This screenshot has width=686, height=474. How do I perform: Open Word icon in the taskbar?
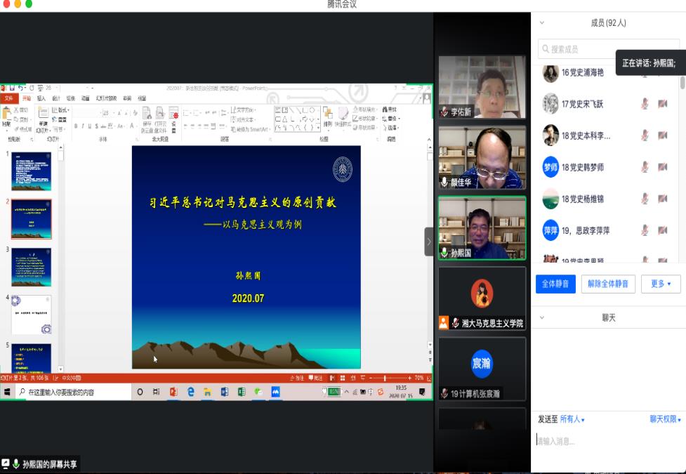225,392
